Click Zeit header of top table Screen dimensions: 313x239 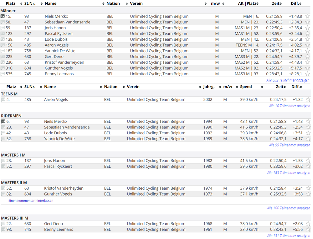point(275,3)
